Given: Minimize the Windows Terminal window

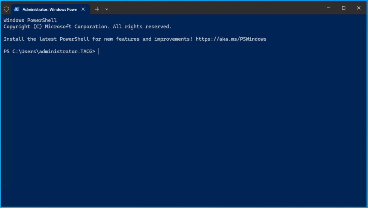Looking at the screenshot, I should click(328, 8).
